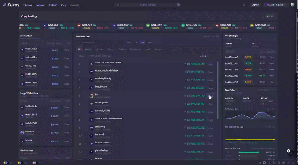This screenshot has height=165, width=298.
Task: Click the CO avatar of Countryside
Action: coord(91,104)
